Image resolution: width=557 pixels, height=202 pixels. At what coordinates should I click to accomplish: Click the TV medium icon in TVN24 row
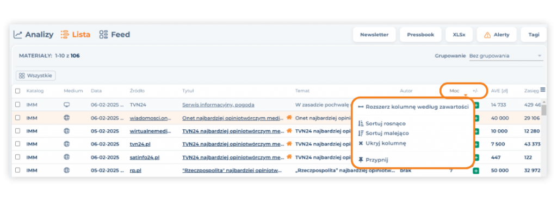coord(66,105)
